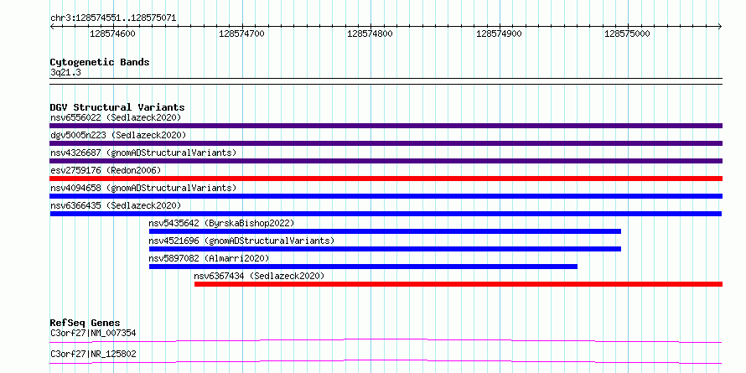Open the nsv4521696 (gnomADStructuralVariants) label
Viewport: 746px width, 373px height.
pos(241,241)
